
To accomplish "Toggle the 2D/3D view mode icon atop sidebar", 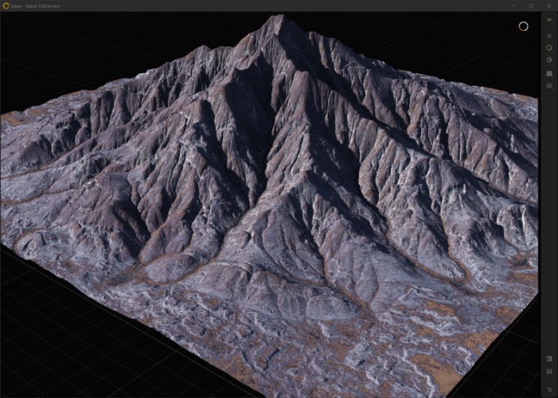I will click(549, 20).
